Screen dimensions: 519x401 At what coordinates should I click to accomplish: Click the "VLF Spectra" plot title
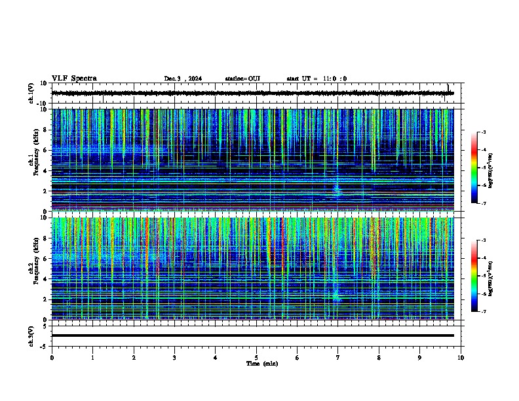coord(74,79)
